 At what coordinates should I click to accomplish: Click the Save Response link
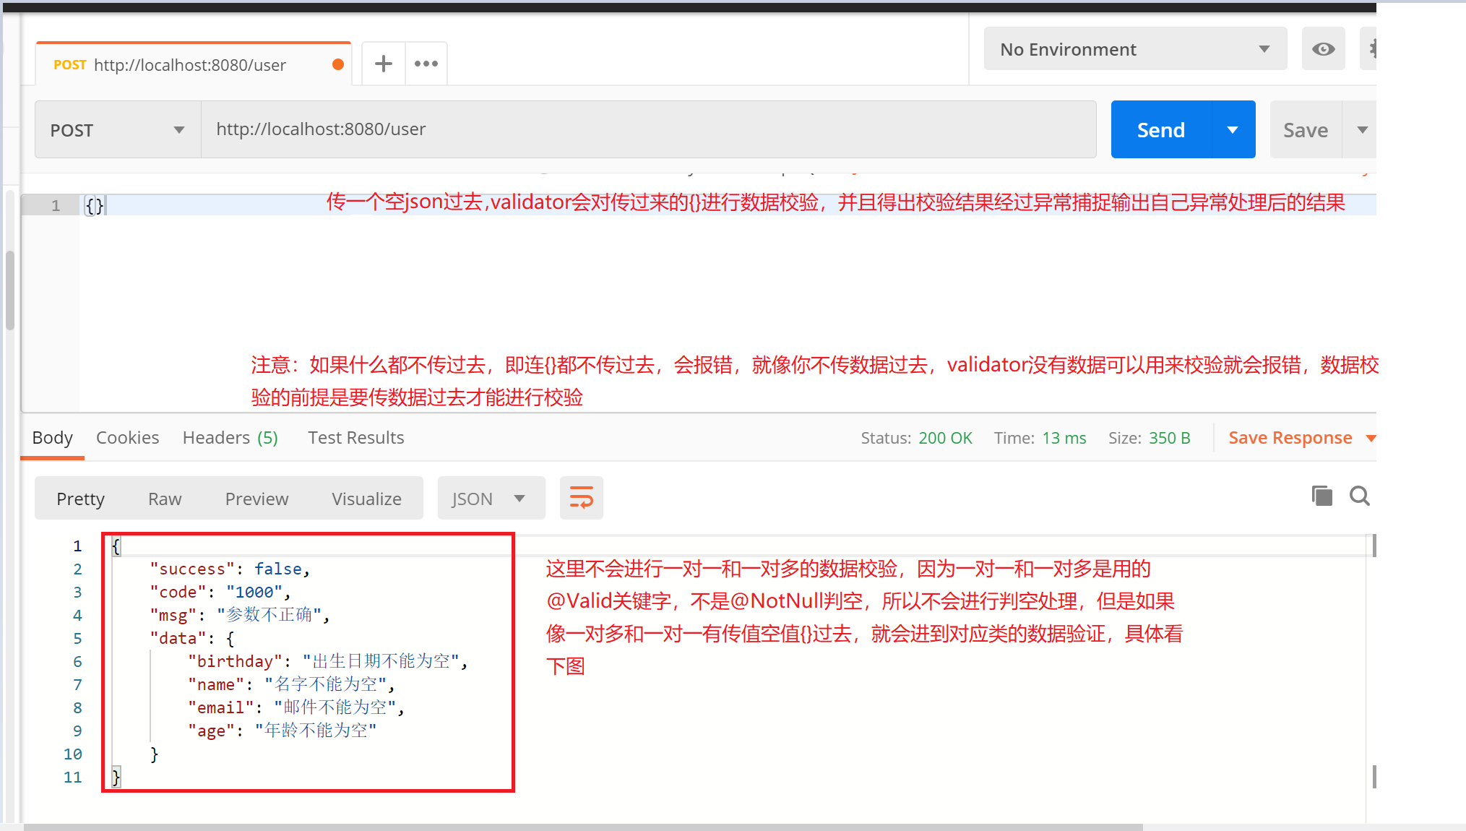click(1290, 438)
